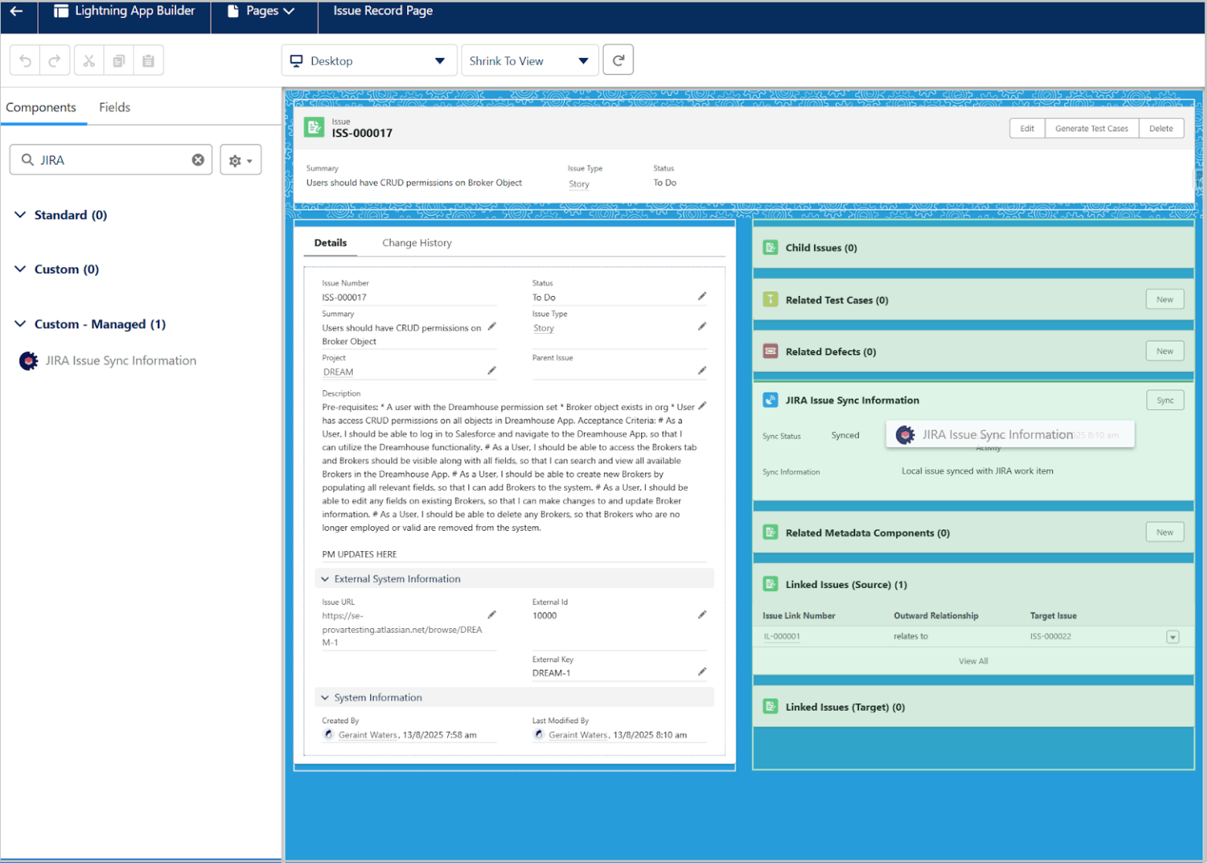Click the JIRA Issue Sync card icon

(771, 400)
